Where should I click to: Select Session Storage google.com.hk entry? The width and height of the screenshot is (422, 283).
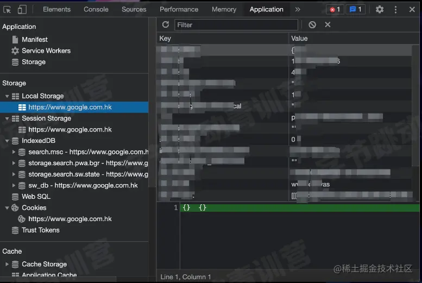tap(70, 129)
